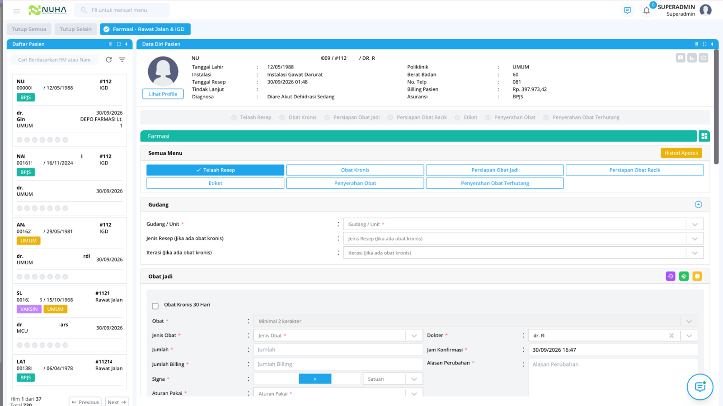Viewport: 723px width, 406px height.
Task: Toggle the Farmasi grid layout icon
Action: click(x=704, y=136)
